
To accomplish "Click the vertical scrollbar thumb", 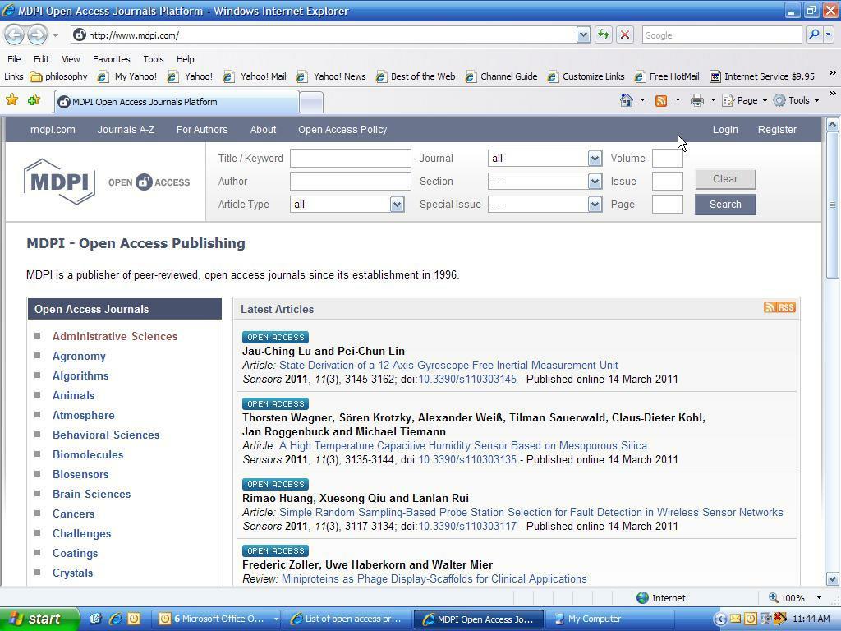I will (x=833, y=206).
